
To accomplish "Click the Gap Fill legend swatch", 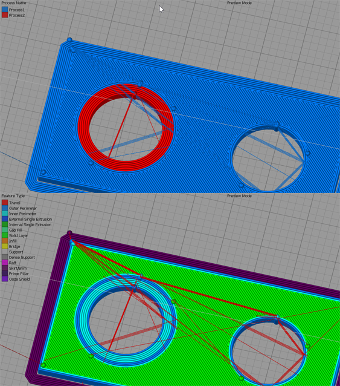I will pos(5,230).
